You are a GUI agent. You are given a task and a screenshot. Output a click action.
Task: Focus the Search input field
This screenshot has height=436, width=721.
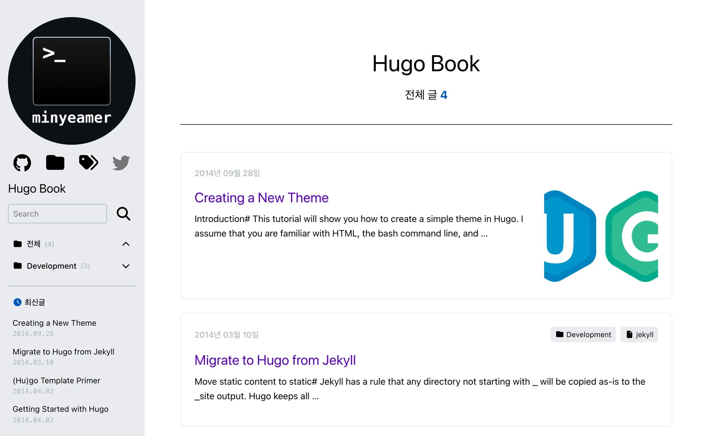[57, 214]
